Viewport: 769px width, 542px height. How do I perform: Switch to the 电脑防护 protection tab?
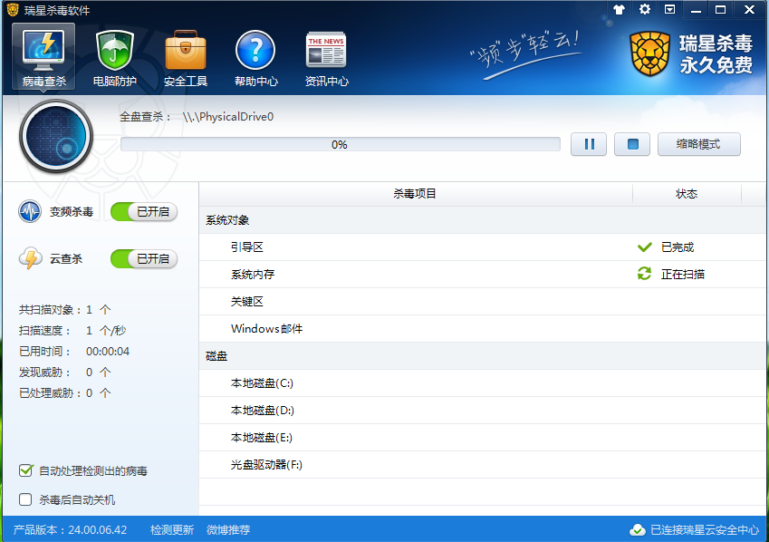[x=115, y=56]
